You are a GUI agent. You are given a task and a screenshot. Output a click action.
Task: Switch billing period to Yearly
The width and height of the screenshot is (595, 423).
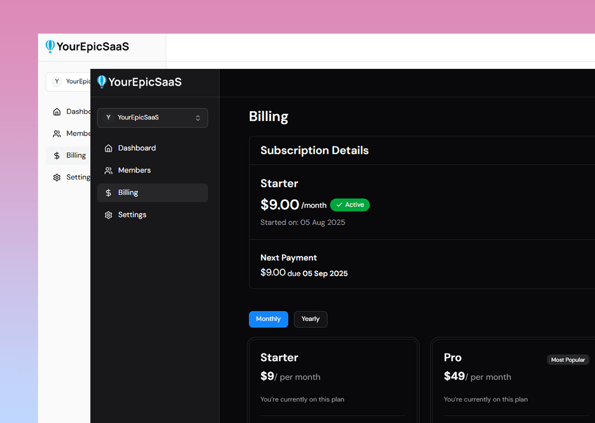[x=310, y=319]
